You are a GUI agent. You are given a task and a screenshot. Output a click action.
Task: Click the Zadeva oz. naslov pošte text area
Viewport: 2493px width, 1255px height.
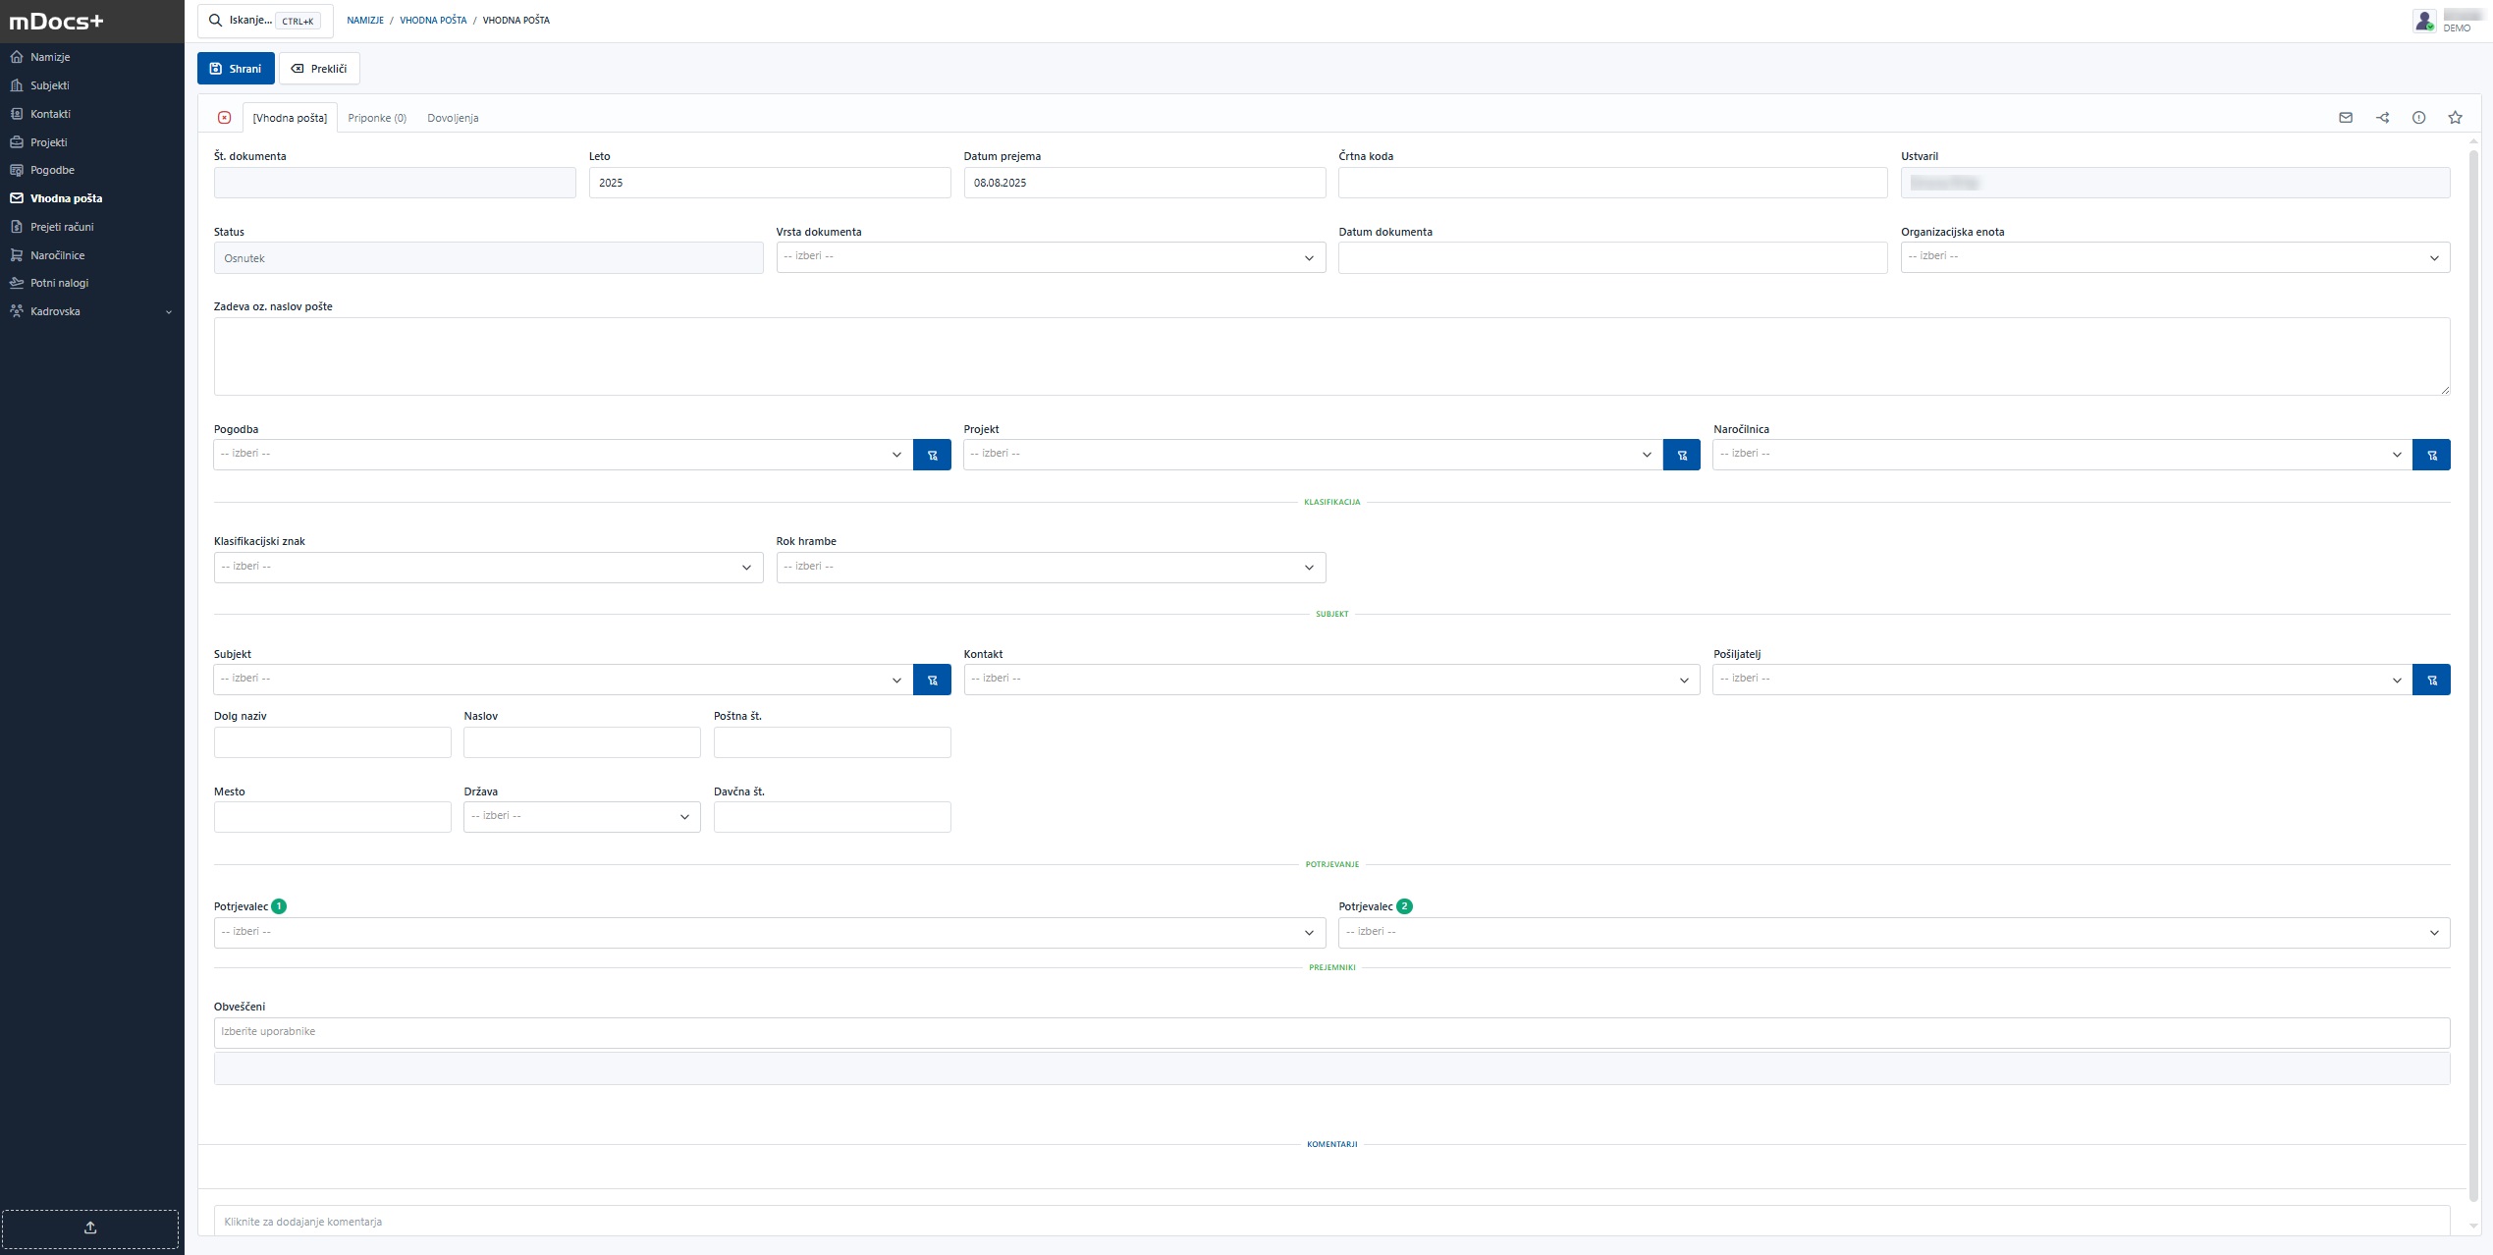pyautogui.click(x=1330, y=355)
